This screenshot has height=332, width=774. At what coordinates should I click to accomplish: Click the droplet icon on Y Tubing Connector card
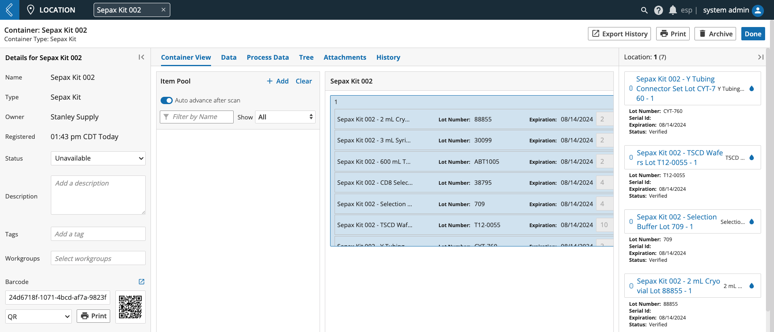752,89
